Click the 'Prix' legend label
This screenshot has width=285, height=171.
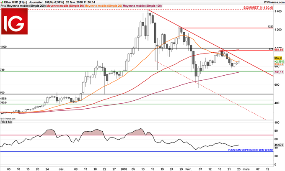pyautogui.click(x=3, y=6)
